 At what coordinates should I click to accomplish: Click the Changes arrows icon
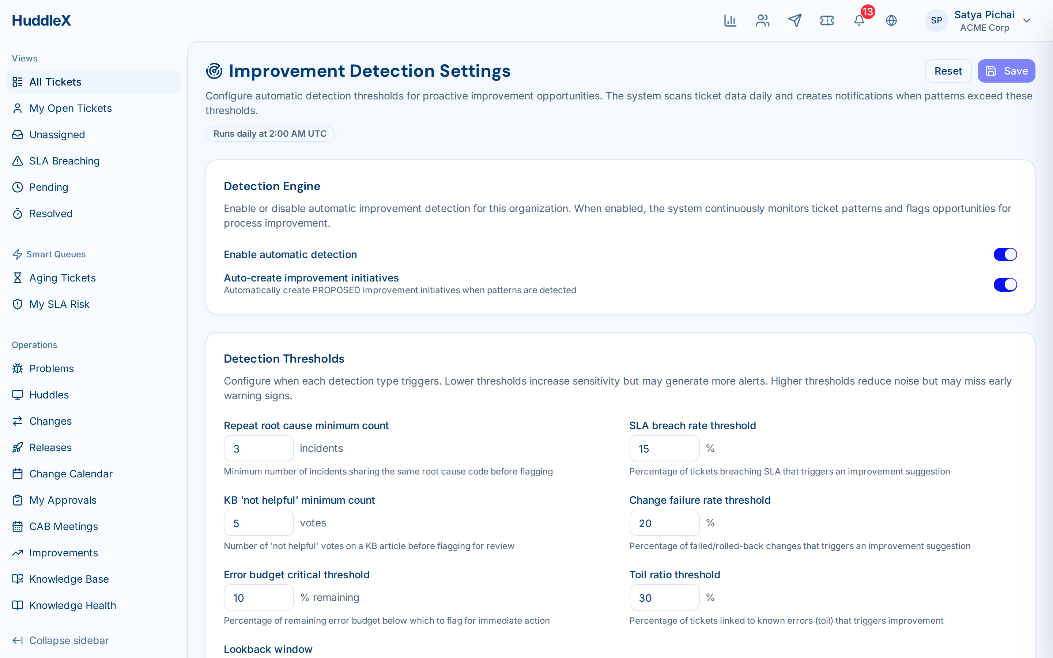click(x=18, y=421)
